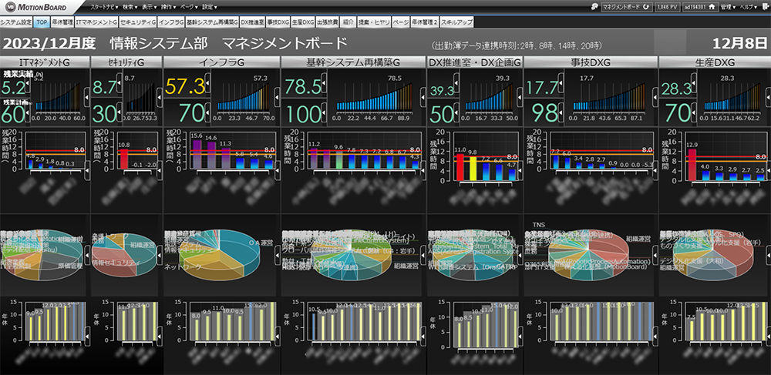Open the ヘルプ dropdown menu
Viewport: 771px width, 375px height.
(748, 6)
